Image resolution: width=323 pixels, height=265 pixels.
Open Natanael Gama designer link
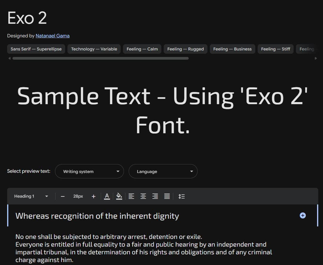pyautogui.click(x=53, y=36)
